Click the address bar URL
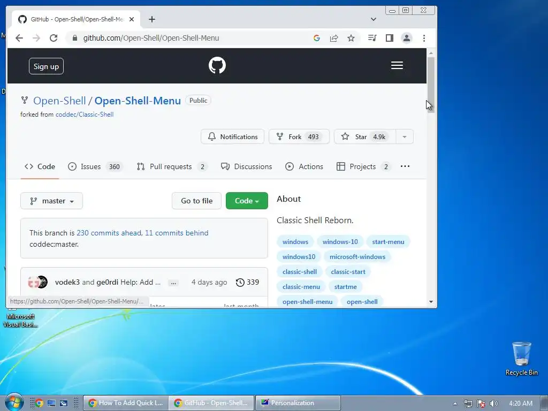Viewport: 548px width, 411px height. (x=151, y=38)
